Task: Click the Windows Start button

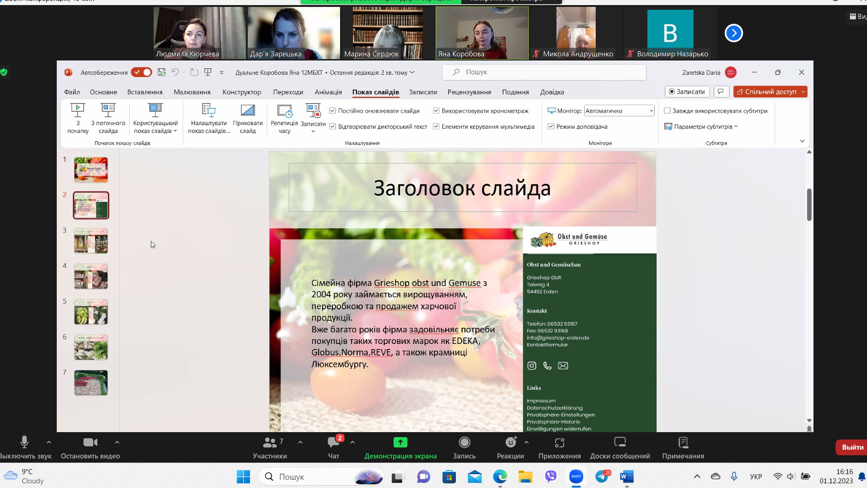Action: tap(243, 476)
